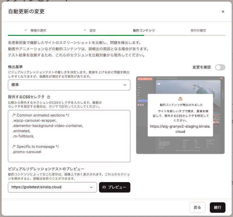
Task: Click the ビジュアルリグレッションテストのプレビュー heading
Action: [x=46, y=169]
